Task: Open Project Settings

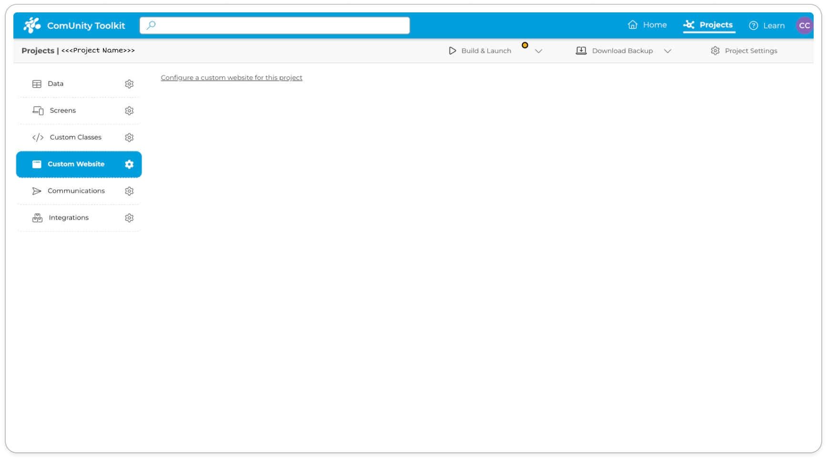Action: pyautogui.click(x=744, y=51)
